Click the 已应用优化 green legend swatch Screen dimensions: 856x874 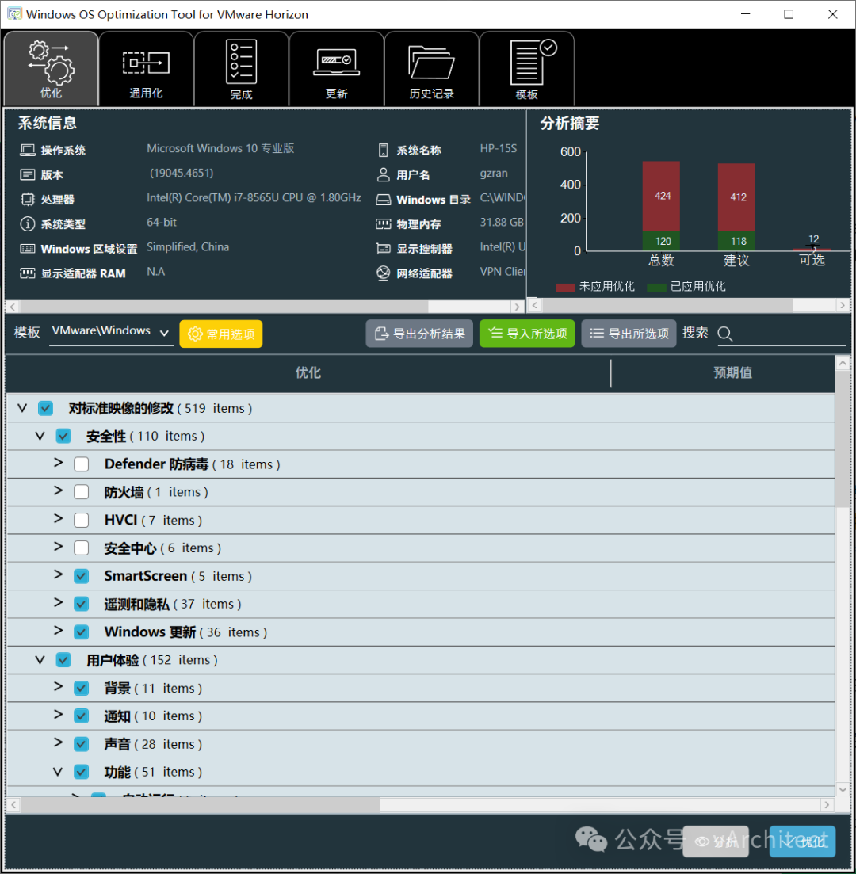coord(656,287)
